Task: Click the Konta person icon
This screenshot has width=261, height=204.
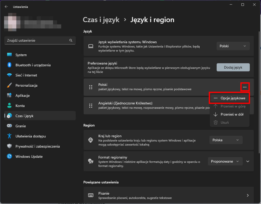Action: tap(9, 106)
